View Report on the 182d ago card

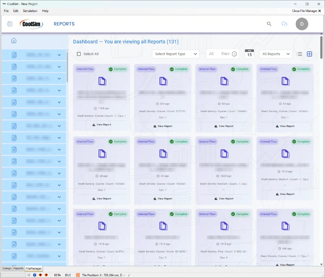pyautogui.click(x=224, y=199)
